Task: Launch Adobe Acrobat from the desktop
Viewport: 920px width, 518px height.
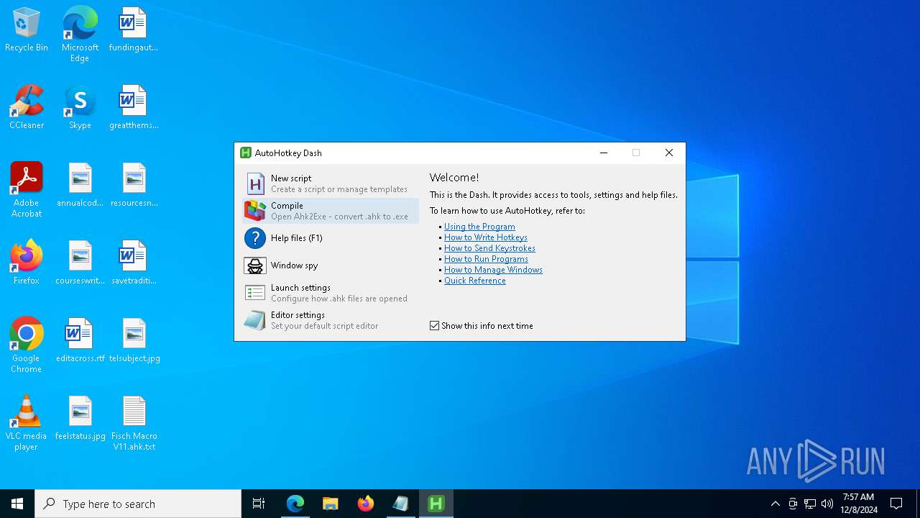Action: (x=27, y=178)
